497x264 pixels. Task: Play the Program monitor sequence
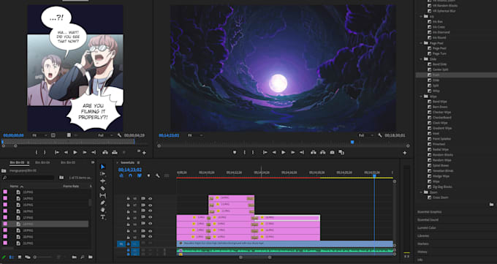284,152
